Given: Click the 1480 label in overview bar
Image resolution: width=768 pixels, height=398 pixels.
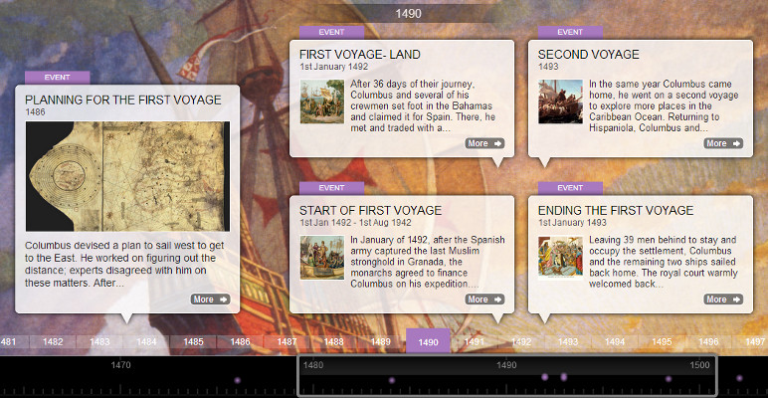Looking at the screenshot, I should coord(313,365).
